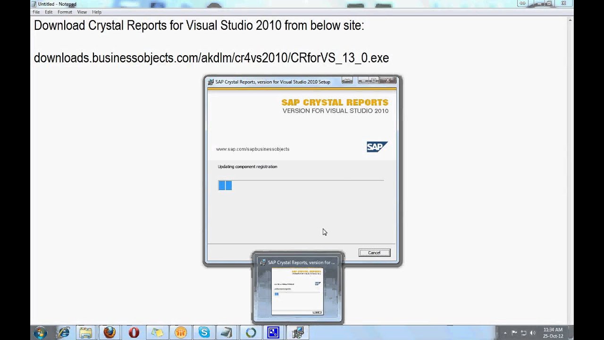Open Notepad's View menu
The width and height of the screenshot is (604, 340).
(82, 12)
